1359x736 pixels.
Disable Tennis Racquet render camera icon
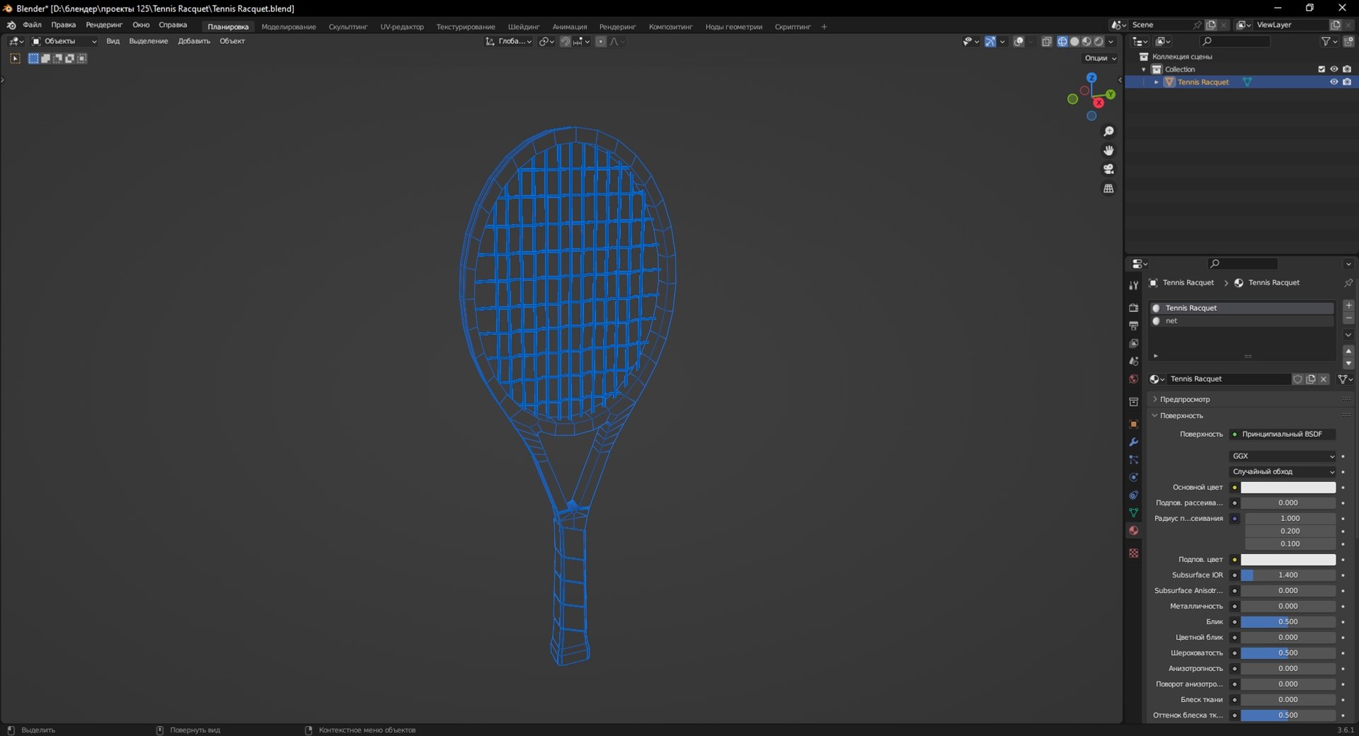point(1347,82)
